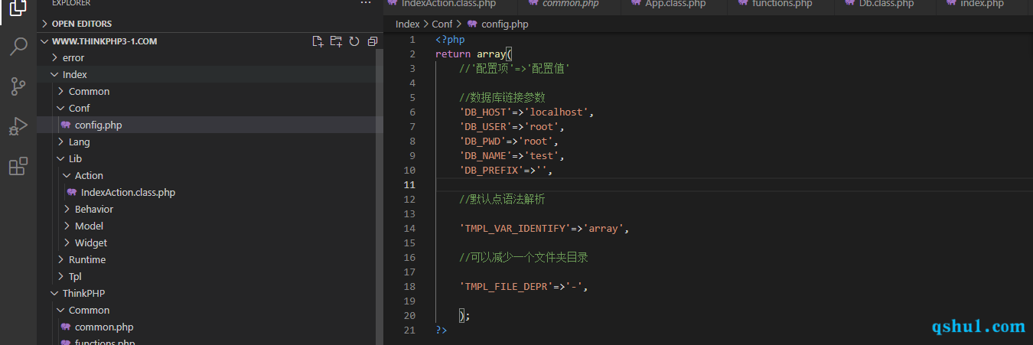Open the Explorer view in activity bar
1033x345 pixels.
[18, 7]
